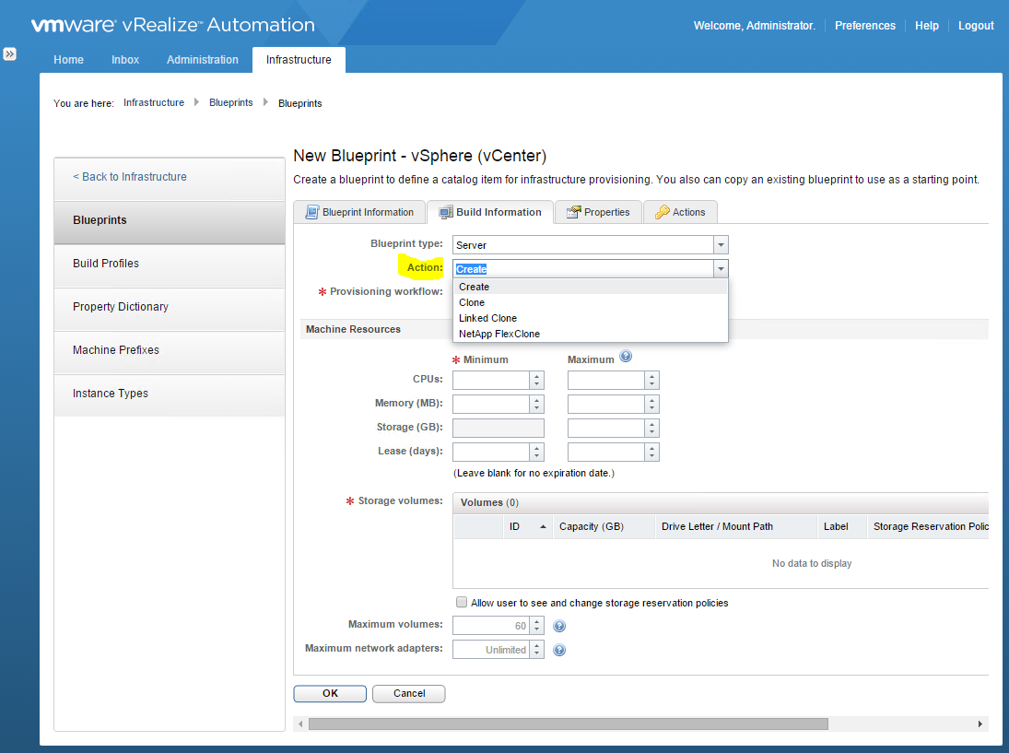
Task: Click the Maximum volumes spinner arrows
Action: tap(536, 626)
